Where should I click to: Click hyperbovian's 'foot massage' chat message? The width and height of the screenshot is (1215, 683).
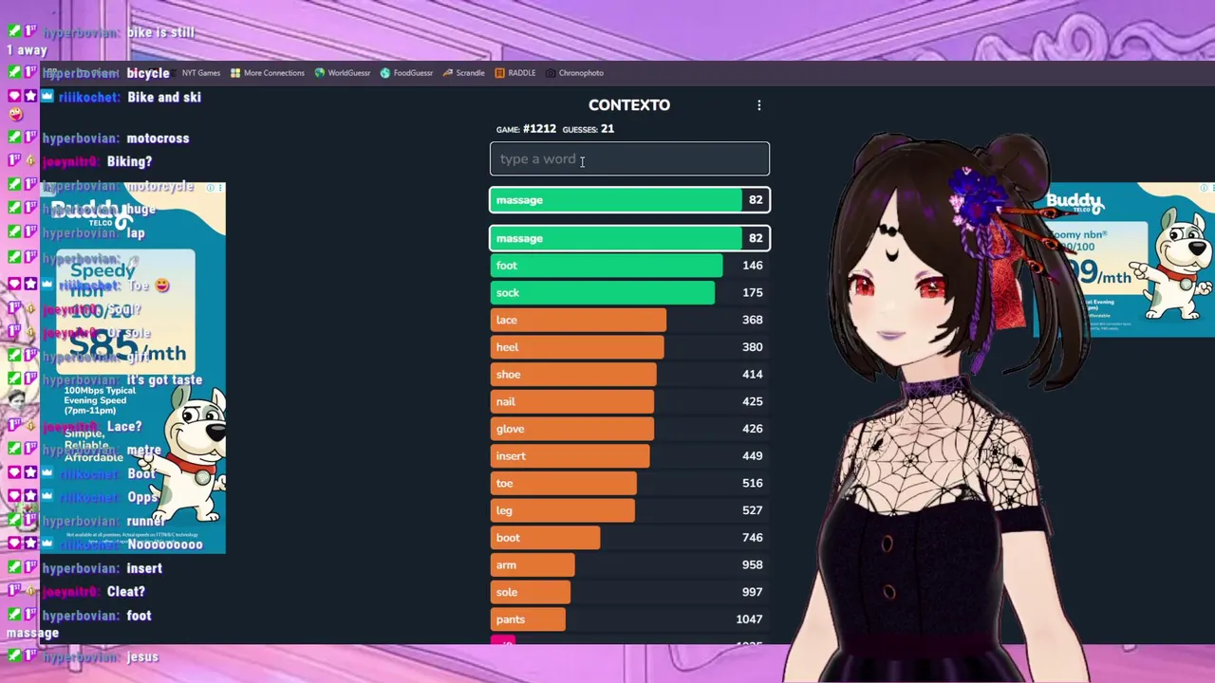(x=80, y=624)
